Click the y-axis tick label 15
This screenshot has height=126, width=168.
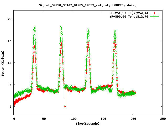point(9,41)
